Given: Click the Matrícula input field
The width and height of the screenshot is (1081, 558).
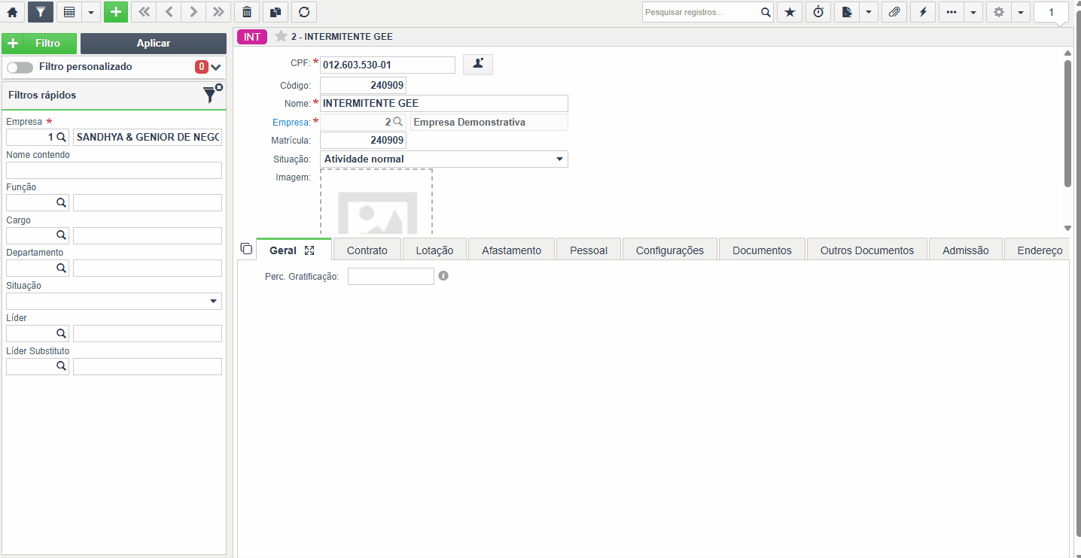Looking at the screenshot, I should [x=363, y=141].
